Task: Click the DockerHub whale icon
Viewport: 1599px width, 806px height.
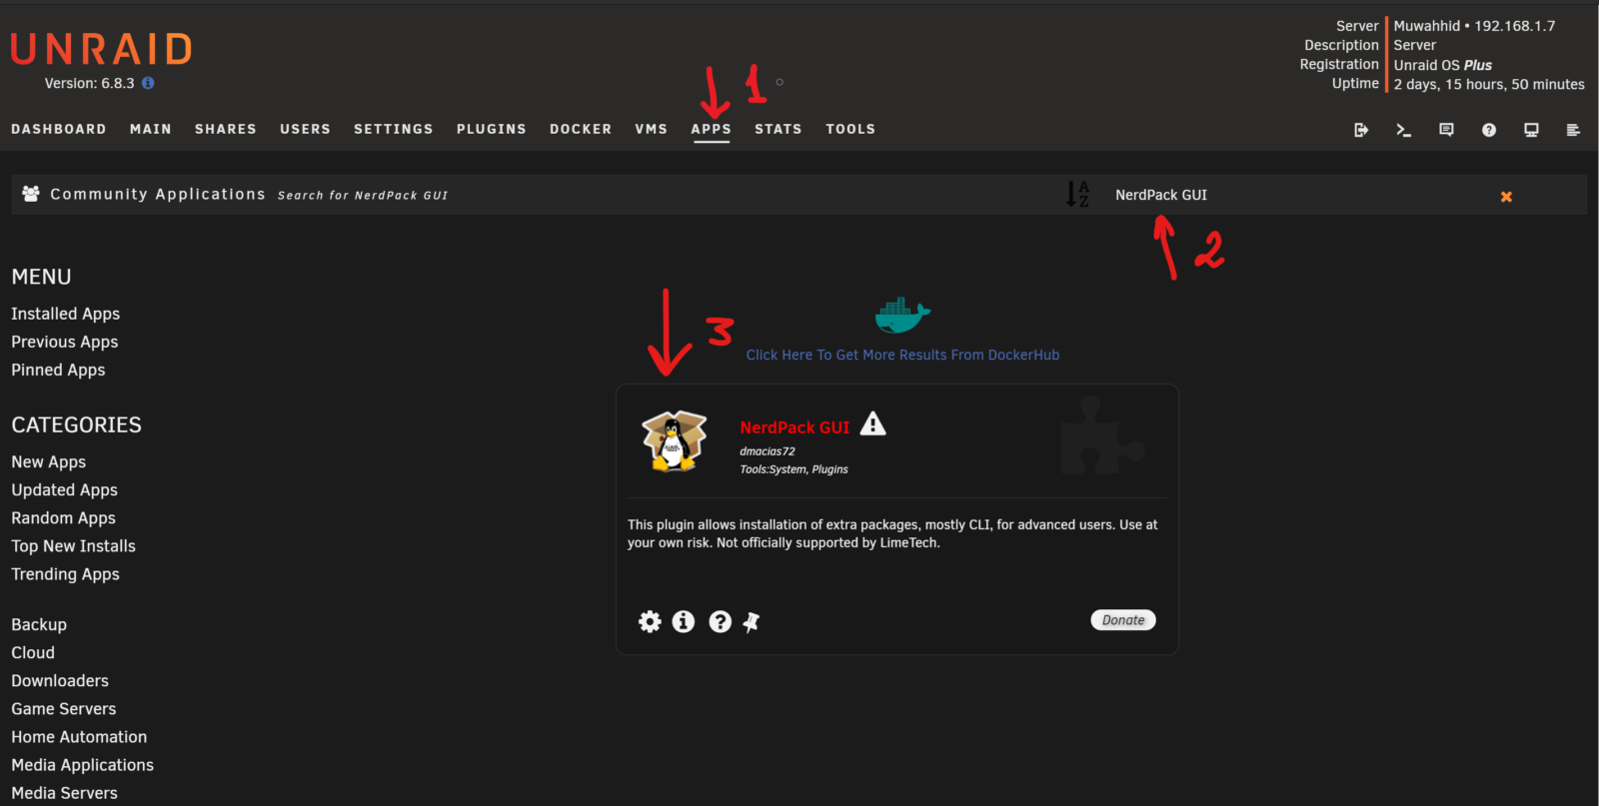Action: click(x=902, y=316)
